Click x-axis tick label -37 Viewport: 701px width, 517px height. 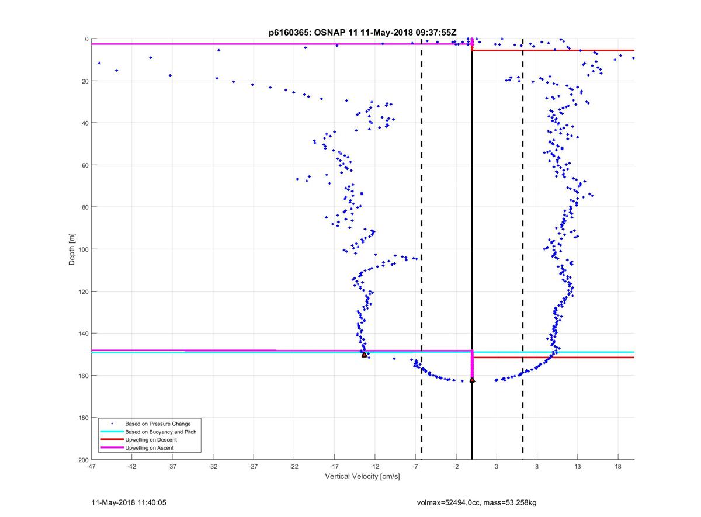tap(172, 467)
